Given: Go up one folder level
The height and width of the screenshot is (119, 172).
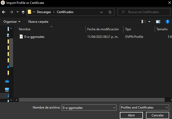Looking at the screenshot, I should [23, 12].
